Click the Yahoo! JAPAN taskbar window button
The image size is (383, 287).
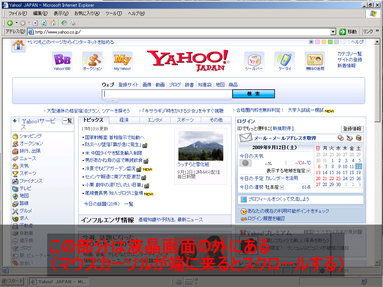point(59,281)
